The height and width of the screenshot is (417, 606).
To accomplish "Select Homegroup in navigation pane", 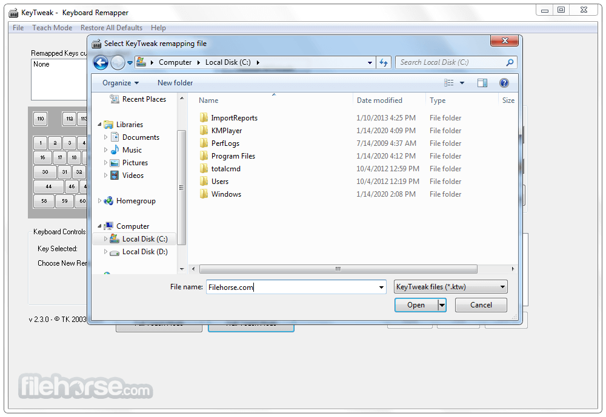I will (x=136, y=201).
